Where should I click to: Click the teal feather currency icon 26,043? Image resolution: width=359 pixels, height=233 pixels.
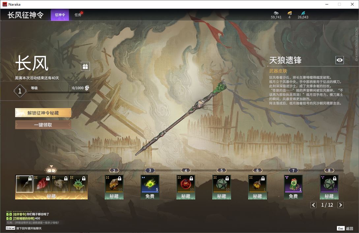[x=303, y=13]
